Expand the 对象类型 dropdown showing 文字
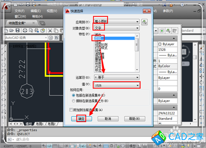Viewport: 206px width, 148px height. pyautogui.click(x=117, y=28)
